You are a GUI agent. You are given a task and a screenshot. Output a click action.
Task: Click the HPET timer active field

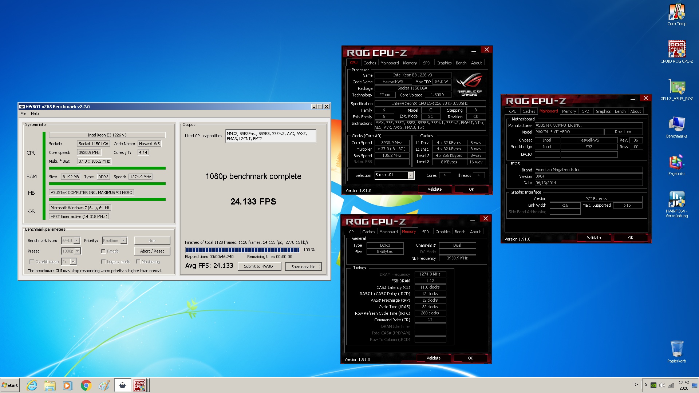(79, 217)
